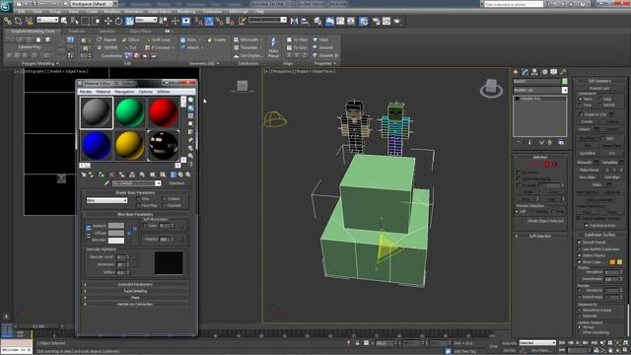Activate the Select and Scale tool

click(129, 21)
